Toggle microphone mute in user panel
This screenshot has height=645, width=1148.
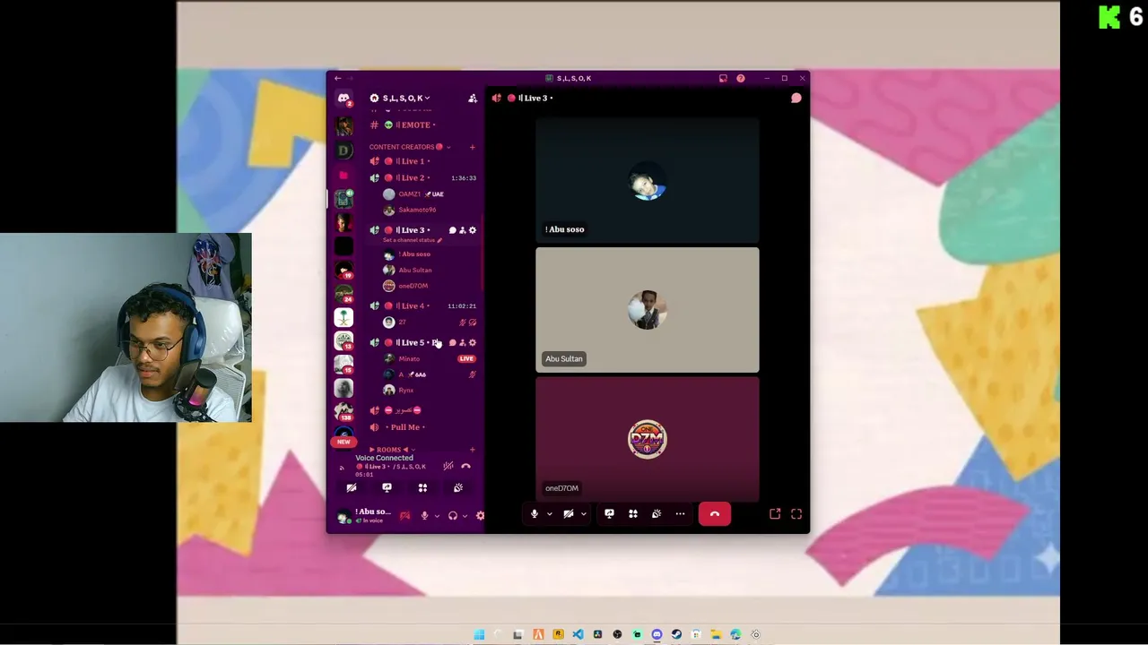424,516
